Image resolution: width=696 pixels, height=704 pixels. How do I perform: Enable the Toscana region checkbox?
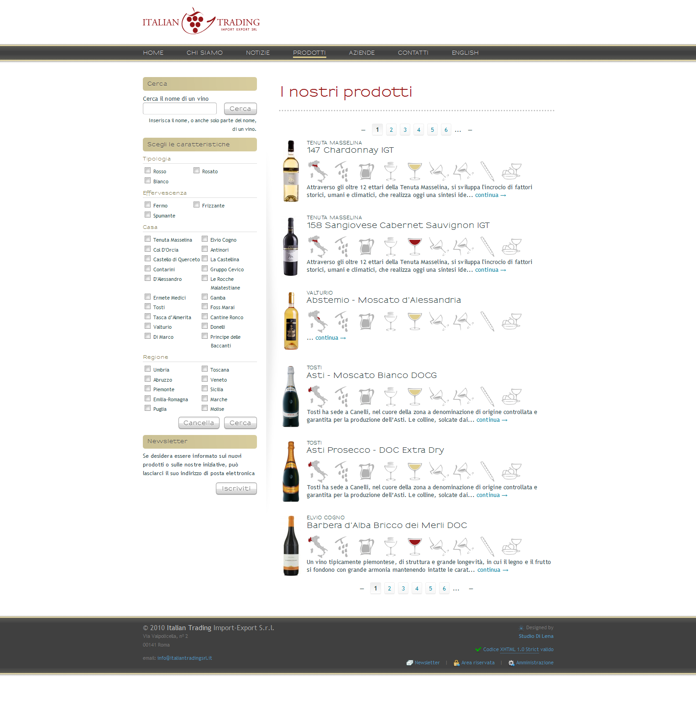click(204, 369)
